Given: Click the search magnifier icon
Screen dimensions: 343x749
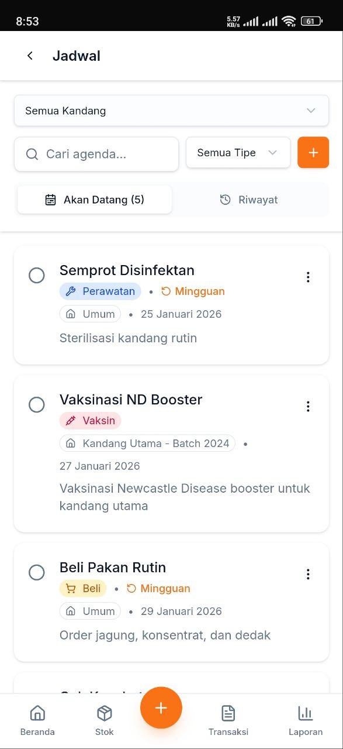Looking at the screenshot, I should (x=32, y=154).
